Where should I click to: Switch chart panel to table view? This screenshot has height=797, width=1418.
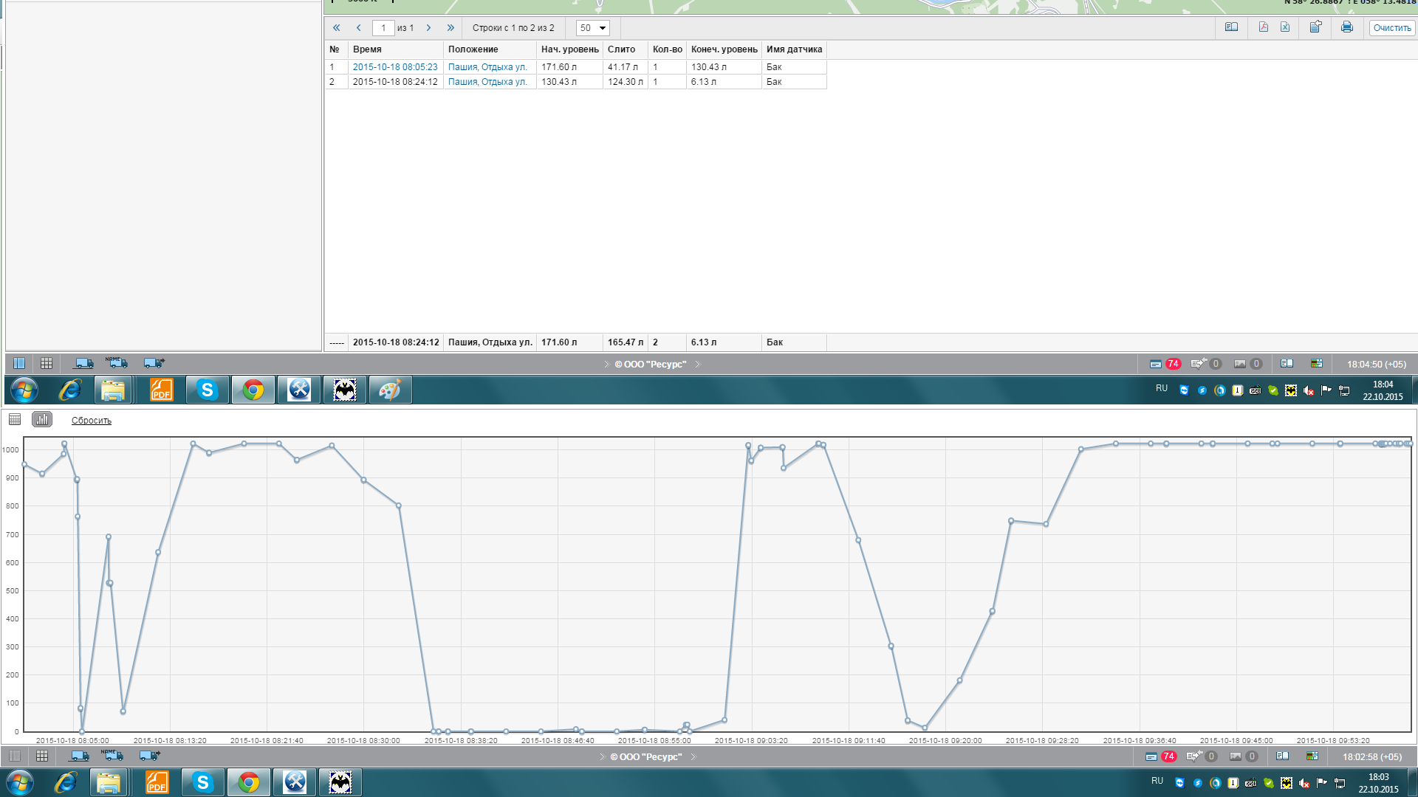[x=15, y=420]
